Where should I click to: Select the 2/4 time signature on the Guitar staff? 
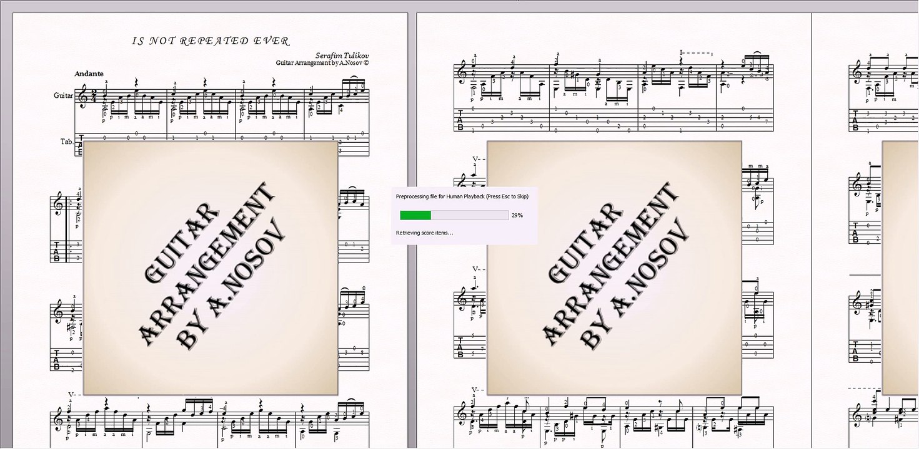(x=94, y=96)
